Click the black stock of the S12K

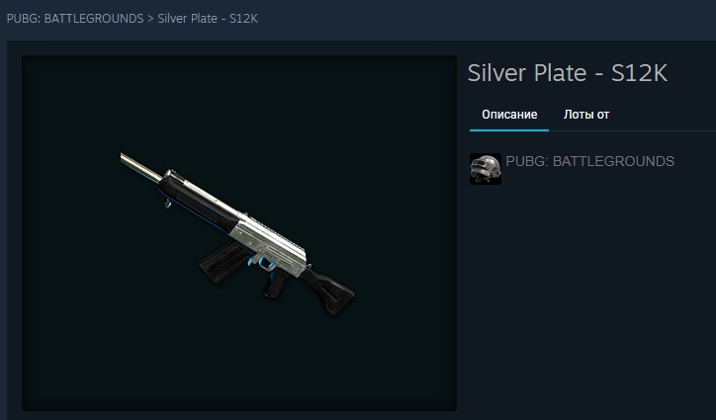point(331,289)
